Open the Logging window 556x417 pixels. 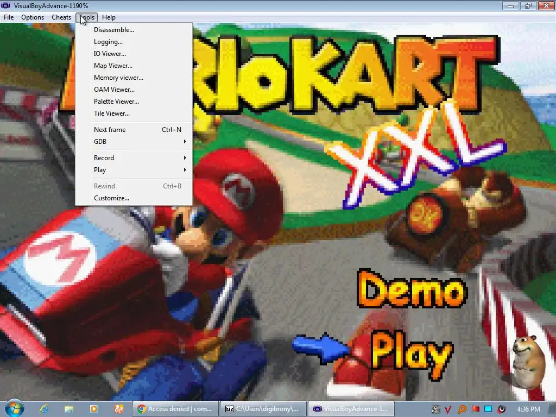tap(134, 42)
